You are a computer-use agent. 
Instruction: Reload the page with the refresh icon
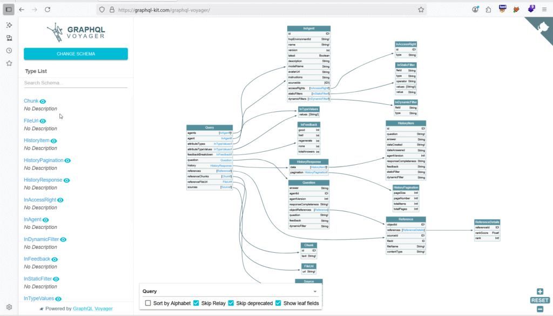pyautogui.click(x=48, y=10)
